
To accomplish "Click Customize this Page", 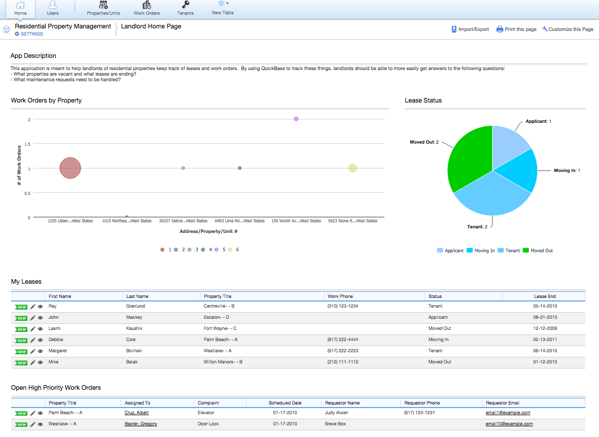I will pyautogui.click(x=568, y=29).
